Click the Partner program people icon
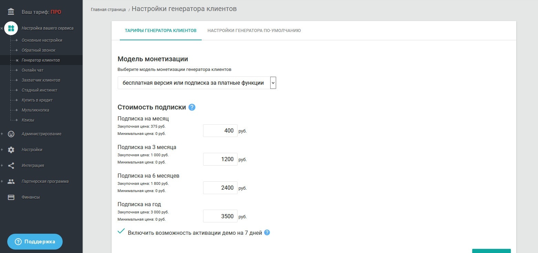538x253 pixels. point(11,181)
